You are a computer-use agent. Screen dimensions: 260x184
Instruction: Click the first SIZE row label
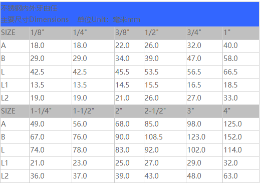point(15,33)
